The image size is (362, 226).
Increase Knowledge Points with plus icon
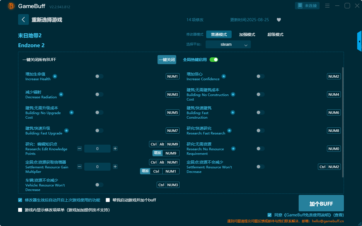point(115,149)
